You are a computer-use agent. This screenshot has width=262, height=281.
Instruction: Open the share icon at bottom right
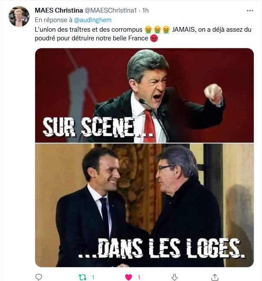(215, 277)
